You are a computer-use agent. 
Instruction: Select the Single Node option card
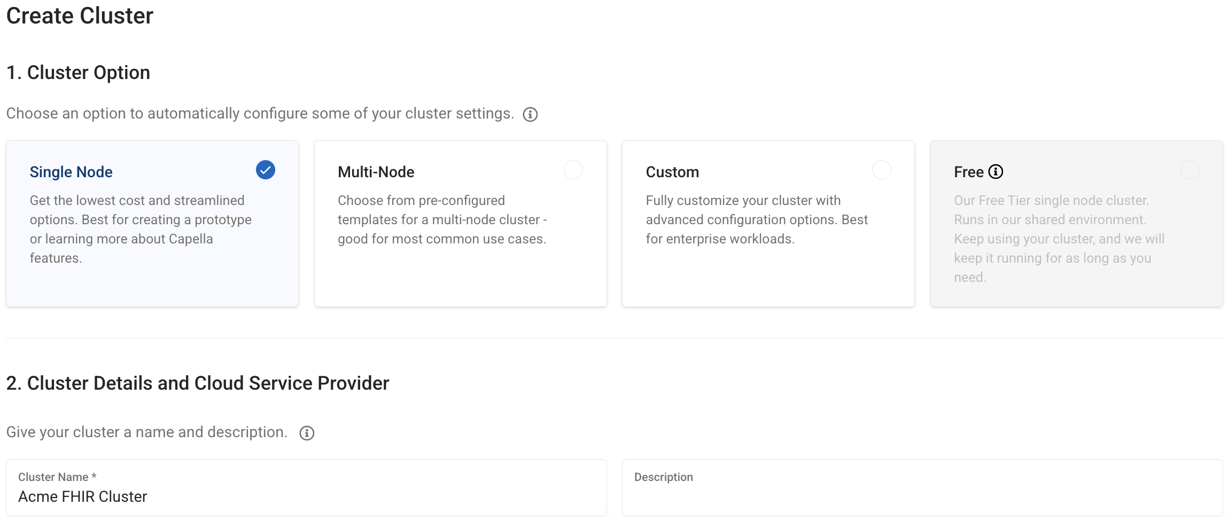[152, 223]
